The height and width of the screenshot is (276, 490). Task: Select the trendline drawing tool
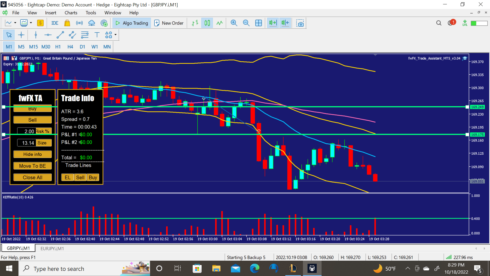(x=60, y=35)
